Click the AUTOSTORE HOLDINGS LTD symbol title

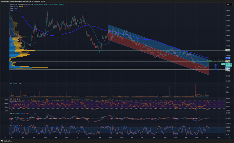pyautogui.click(x=18, y=4)
